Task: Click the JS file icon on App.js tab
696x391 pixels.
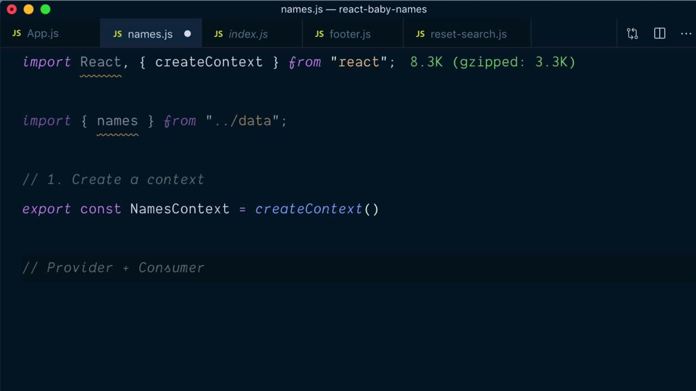Action: (17, 34)
